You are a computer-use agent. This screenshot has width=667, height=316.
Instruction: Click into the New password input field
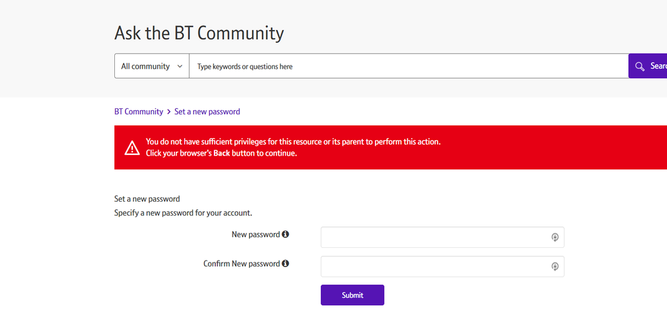(434, 237)
